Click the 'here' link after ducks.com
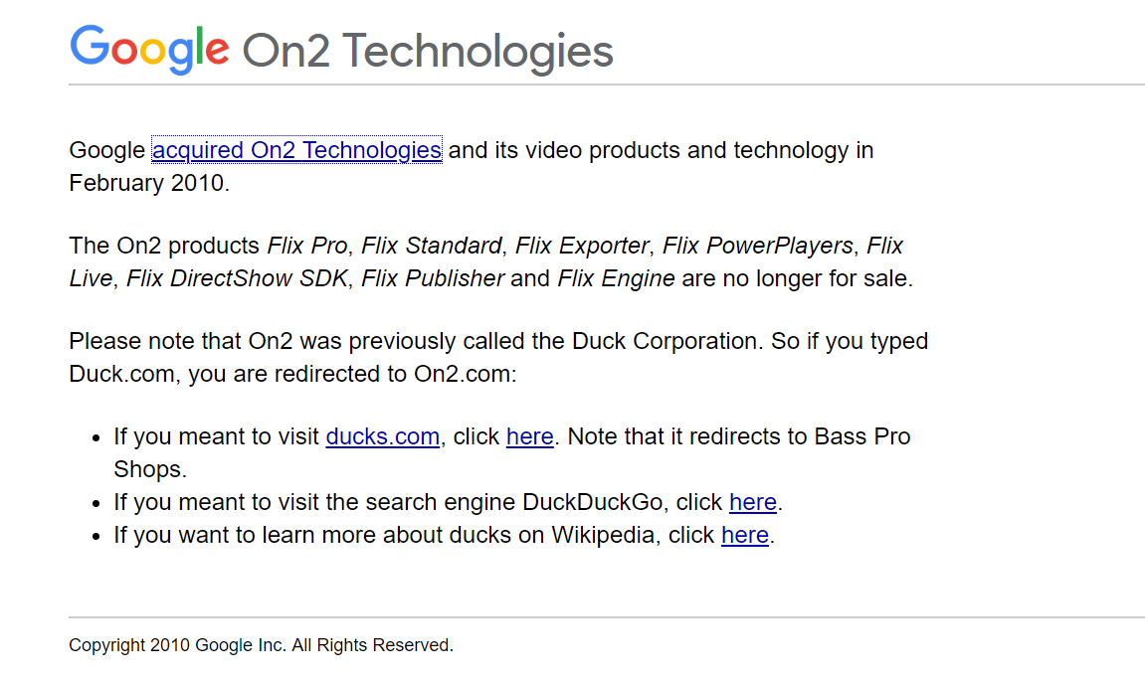 coord(529,436)
